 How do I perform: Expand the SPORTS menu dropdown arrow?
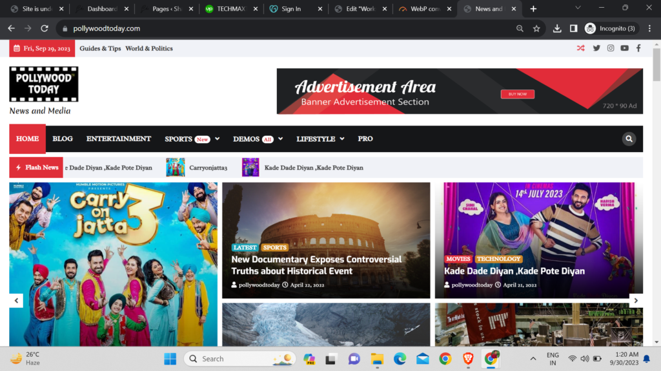click(217, 139)
